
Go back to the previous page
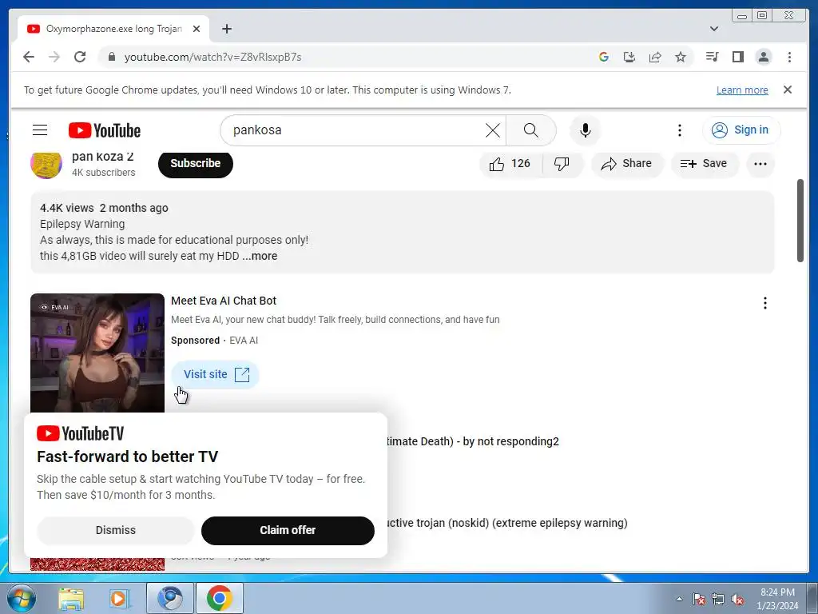pyautogui.click(x=29, y=57)
